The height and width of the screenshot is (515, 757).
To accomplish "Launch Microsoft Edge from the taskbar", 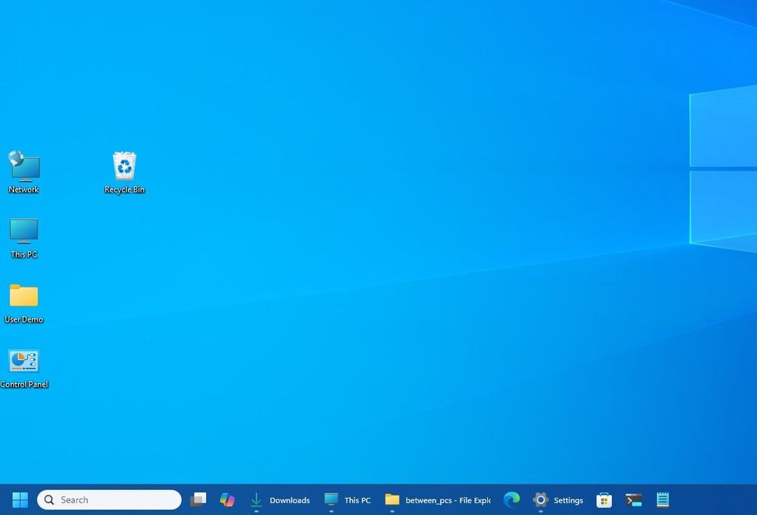I will 511,499.
